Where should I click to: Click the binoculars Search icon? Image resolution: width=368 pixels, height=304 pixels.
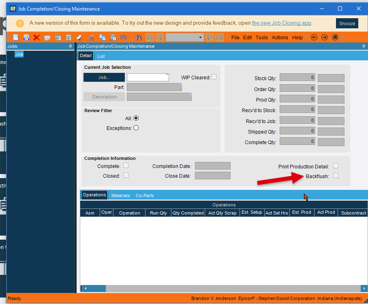coord(139,38)
